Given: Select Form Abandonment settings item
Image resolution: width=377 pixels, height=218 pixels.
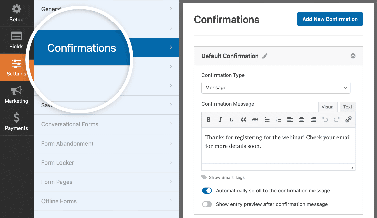Looking at the screenshot, I should pyautogui.click(x=106, y=144).
